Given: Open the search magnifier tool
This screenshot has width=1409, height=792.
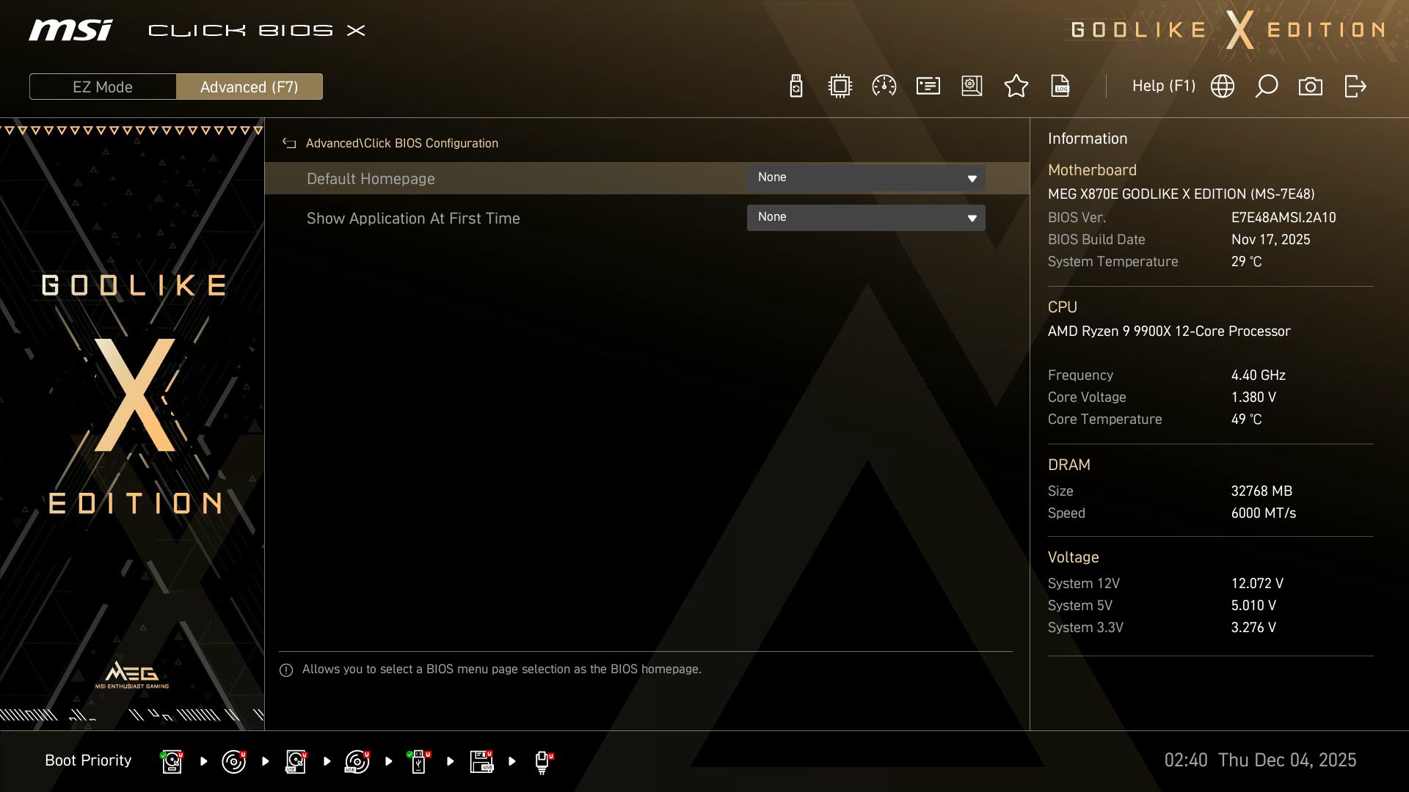Looking at the screenshot, I should pyautogui.click(x=1266, y=86).
